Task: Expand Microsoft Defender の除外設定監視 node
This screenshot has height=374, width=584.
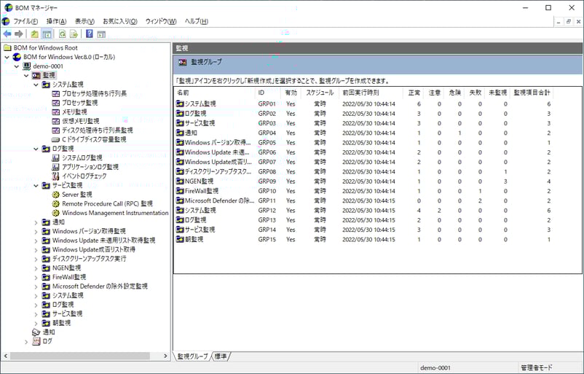Action: click(x=36, y=287)
